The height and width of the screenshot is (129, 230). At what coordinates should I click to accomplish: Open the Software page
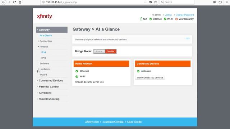pyautogui.click(x=44, y=63)
